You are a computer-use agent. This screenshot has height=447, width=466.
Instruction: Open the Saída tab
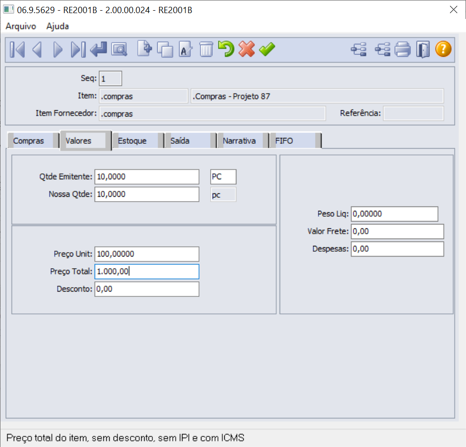point(191,141)
